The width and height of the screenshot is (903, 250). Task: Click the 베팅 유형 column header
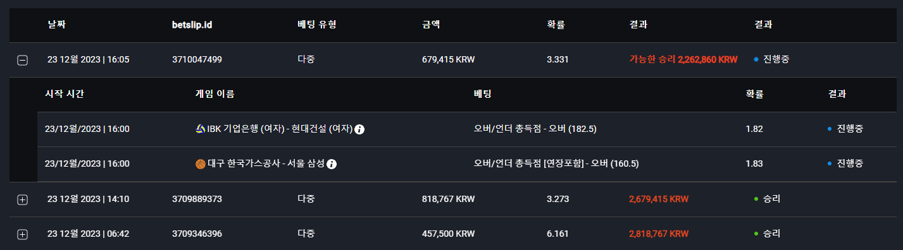[316, 25]
